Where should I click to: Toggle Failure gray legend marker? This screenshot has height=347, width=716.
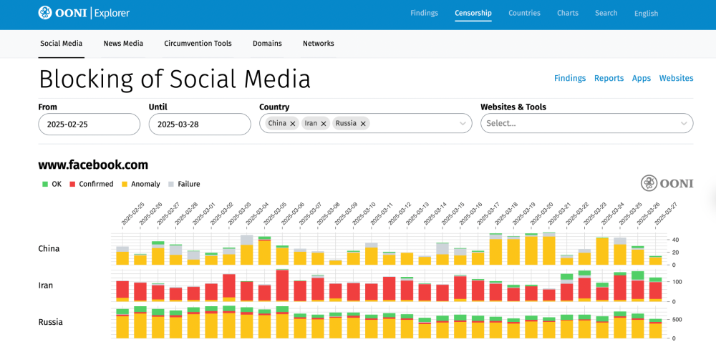click(171, 185)
